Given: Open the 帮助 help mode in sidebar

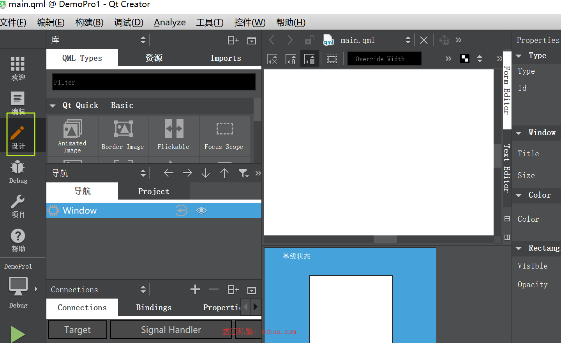Looking at the screenshot, I should click(18, 240).
